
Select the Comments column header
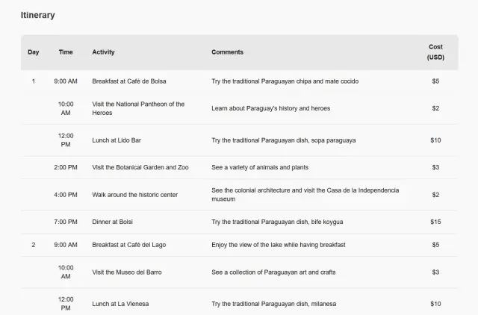[227, 52]
